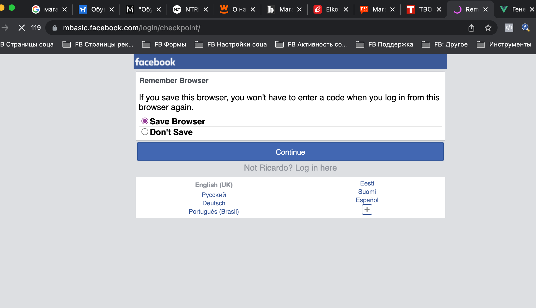Select the Don't Save radio option
This screenshot has height=308, width=536.
tap(145, 132)
